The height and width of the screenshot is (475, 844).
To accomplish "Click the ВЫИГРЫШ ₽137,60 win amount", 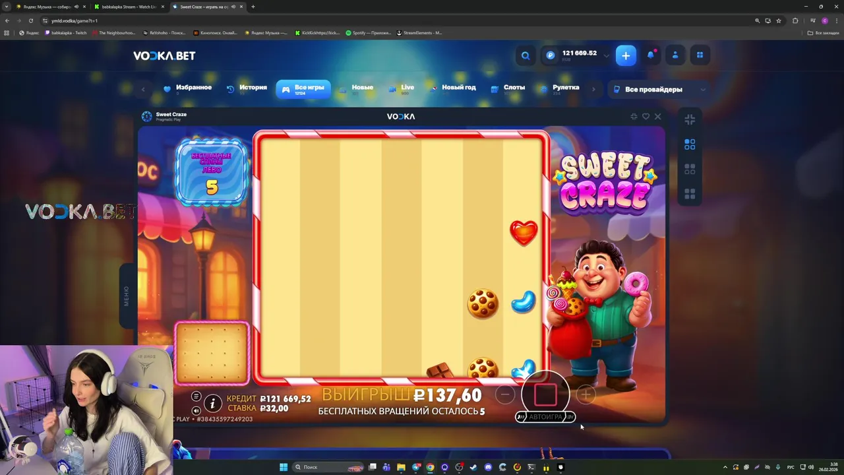I will 402,395.
